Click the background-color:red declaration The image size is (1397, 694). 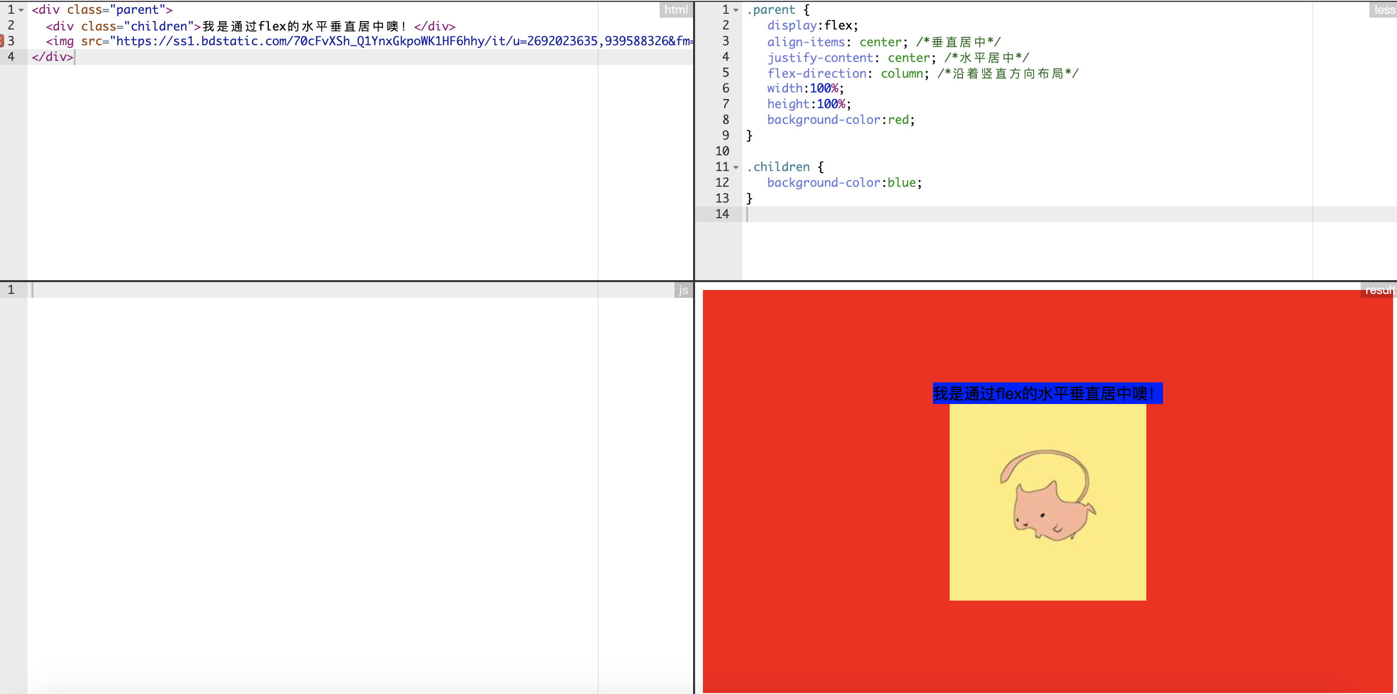(840, 120)
